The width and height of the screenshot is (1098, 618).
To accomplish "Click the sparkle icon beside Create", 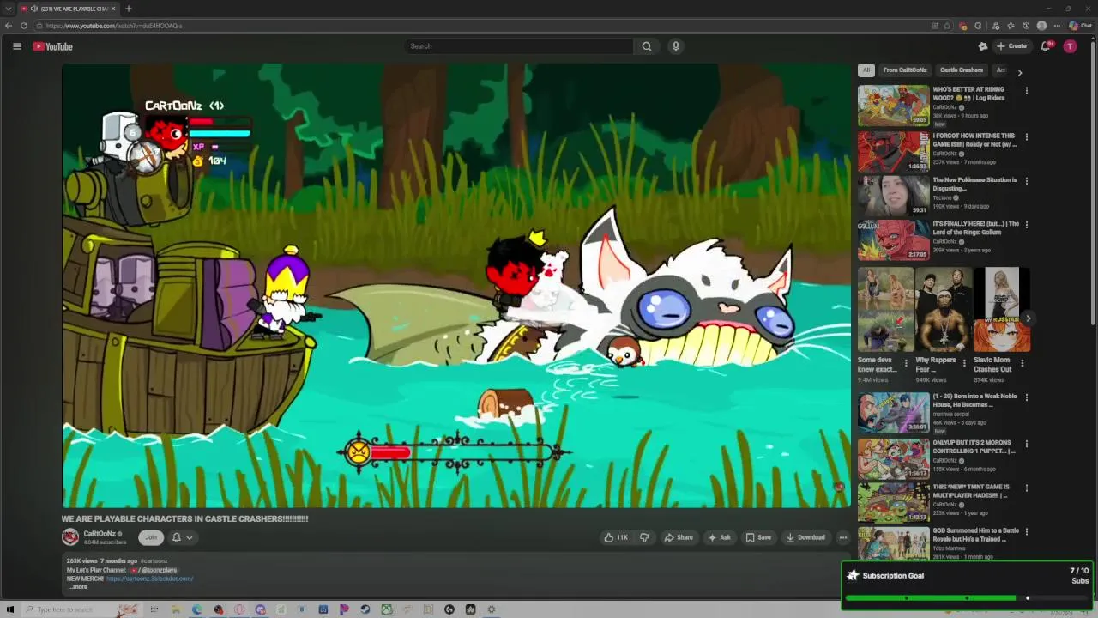I will [x=983, y=46].
